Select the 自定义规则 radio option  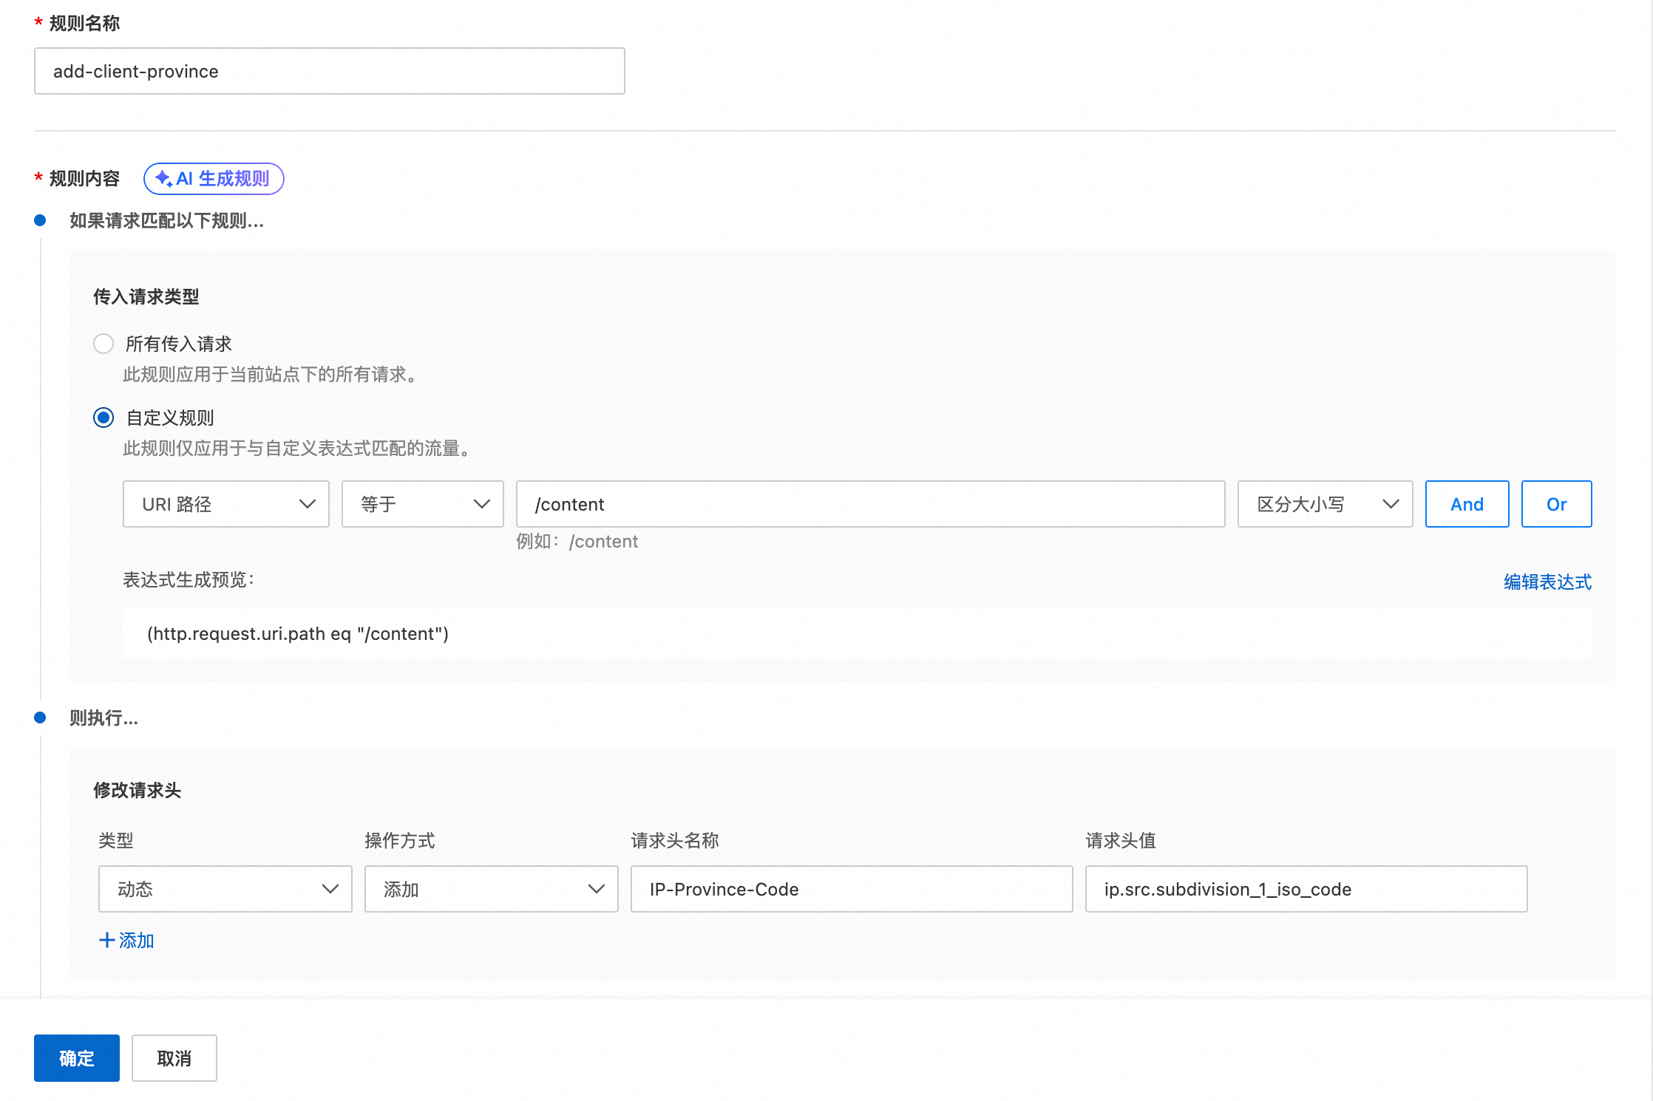(x=103, y=417)
